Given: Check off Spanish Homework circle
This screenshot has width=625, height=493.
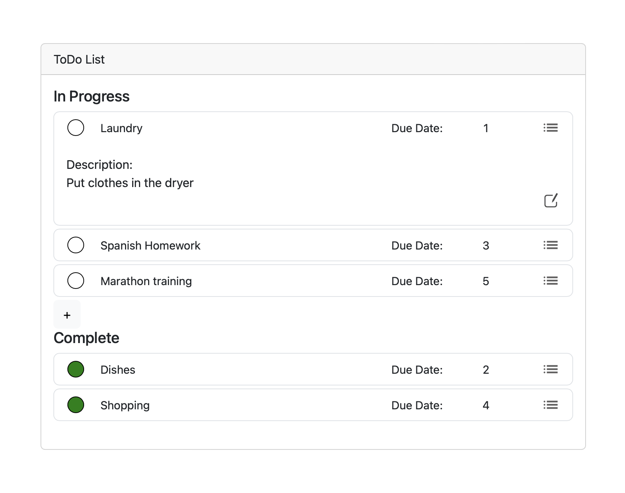Looking at the screenshot, I should 76,245.
